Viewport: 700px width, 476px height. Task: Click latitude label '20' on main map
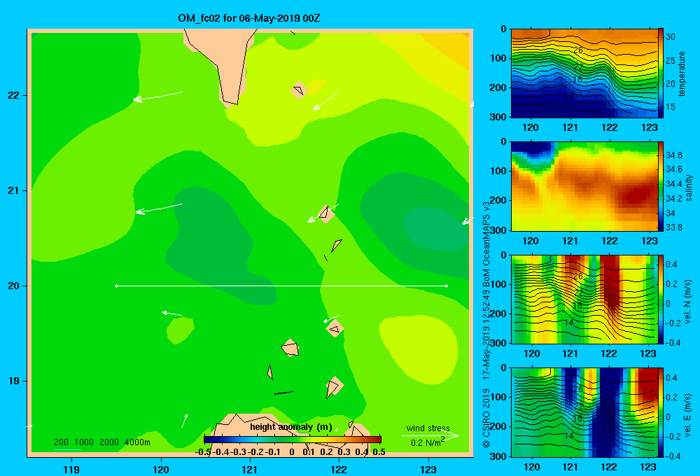click(14, 286)
